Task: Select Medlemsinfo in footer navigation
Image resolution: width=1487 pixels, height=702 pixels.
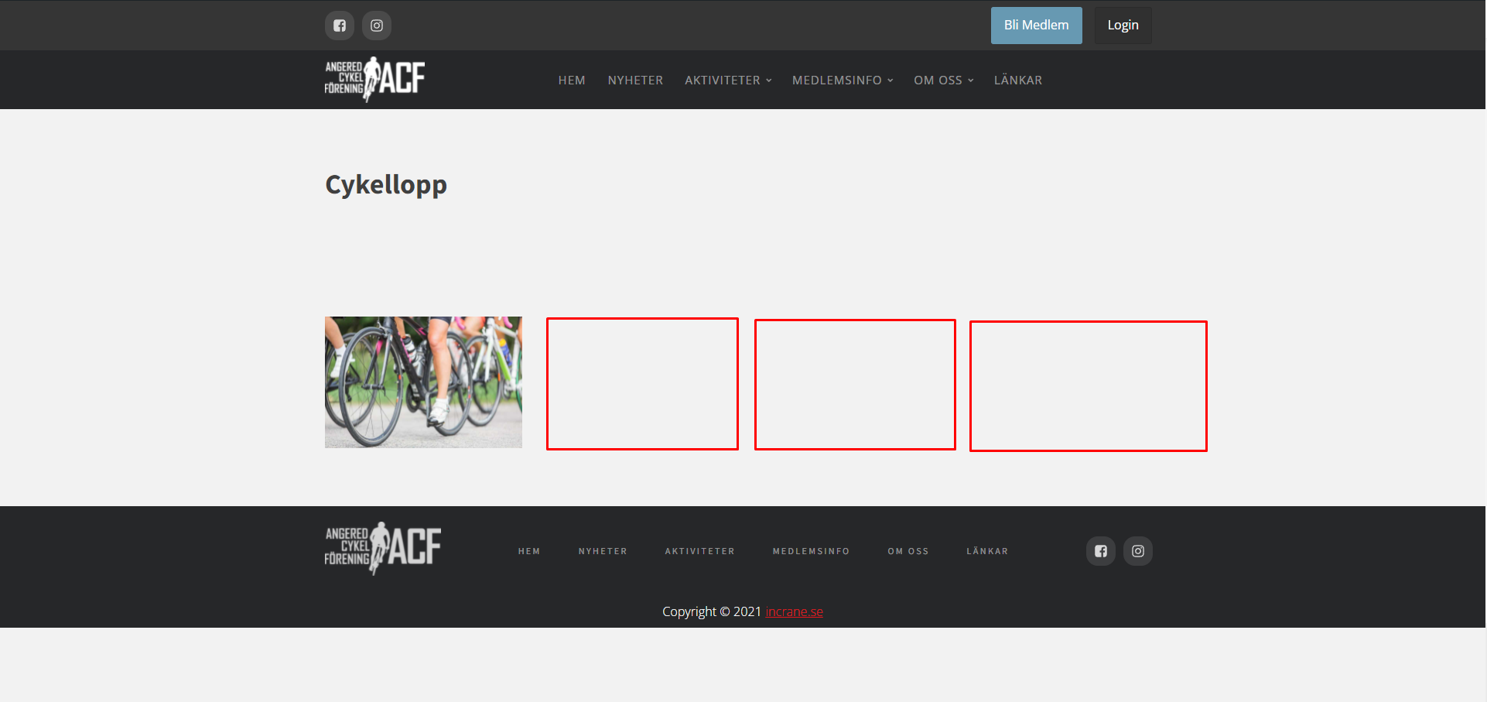Action: (811, 551)
